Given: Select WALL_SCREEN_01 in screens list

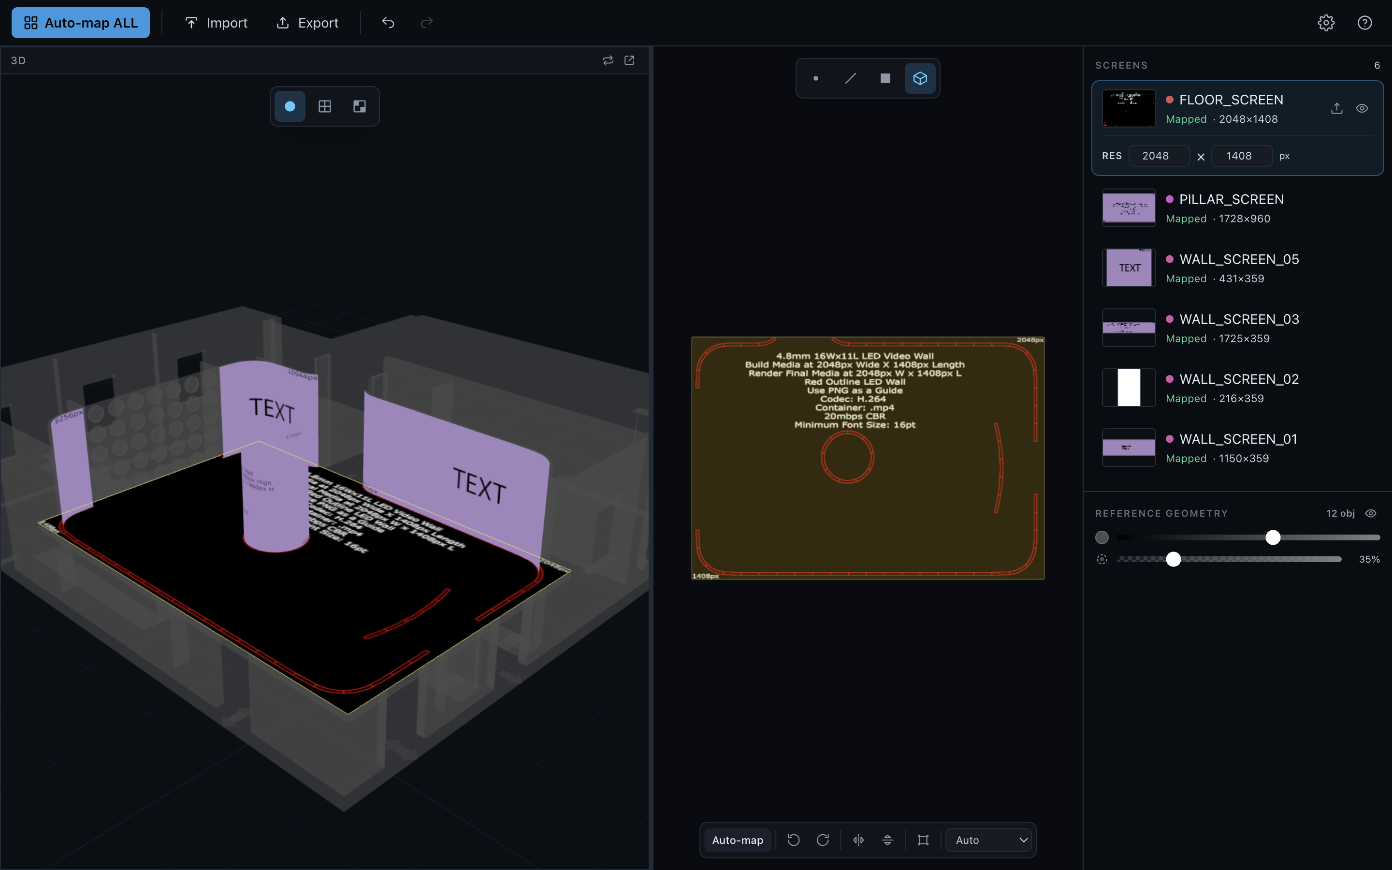Looking at the screenshot, I should coord(1237,448).
